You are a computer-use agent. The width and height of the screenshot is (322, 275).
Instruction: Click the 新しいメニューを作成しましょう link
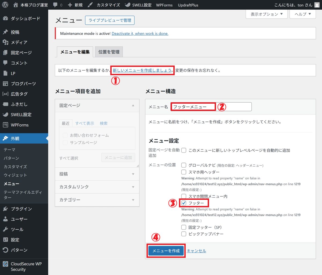coord(142,70)
